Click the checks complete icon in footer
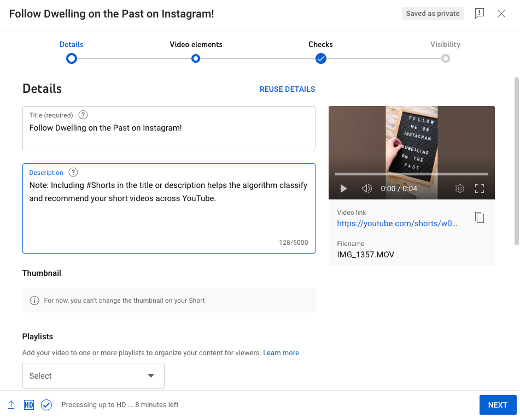520x418 pixels. (x=46, y=405)
